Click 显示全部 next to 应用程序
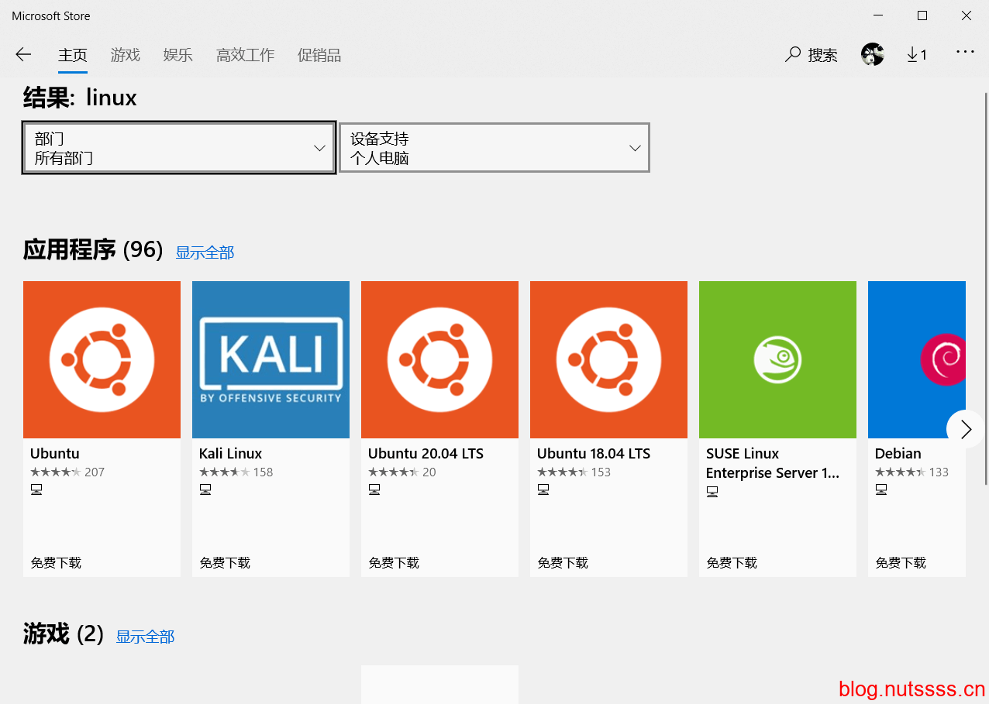The height and width of the screenshot is (704, 989). point(205,252)
